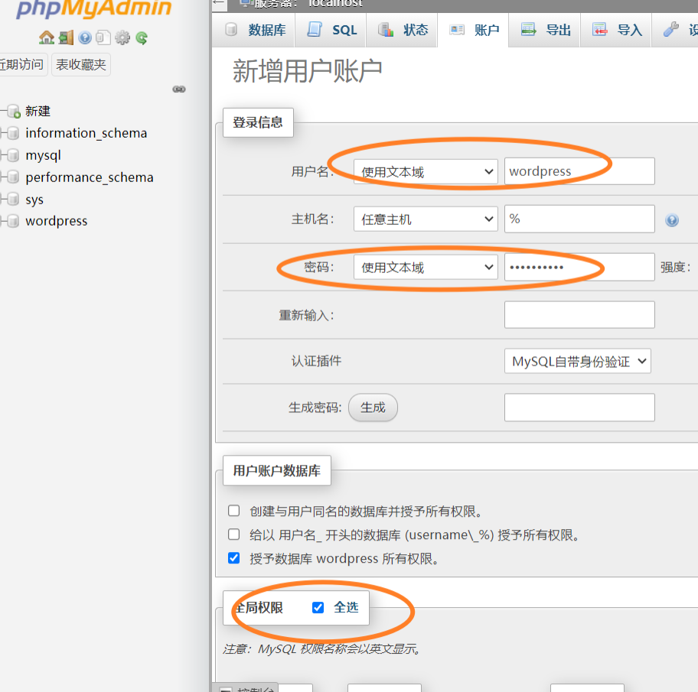Open the mysql database link
The image size is (698, 692).
pos(43,155)
